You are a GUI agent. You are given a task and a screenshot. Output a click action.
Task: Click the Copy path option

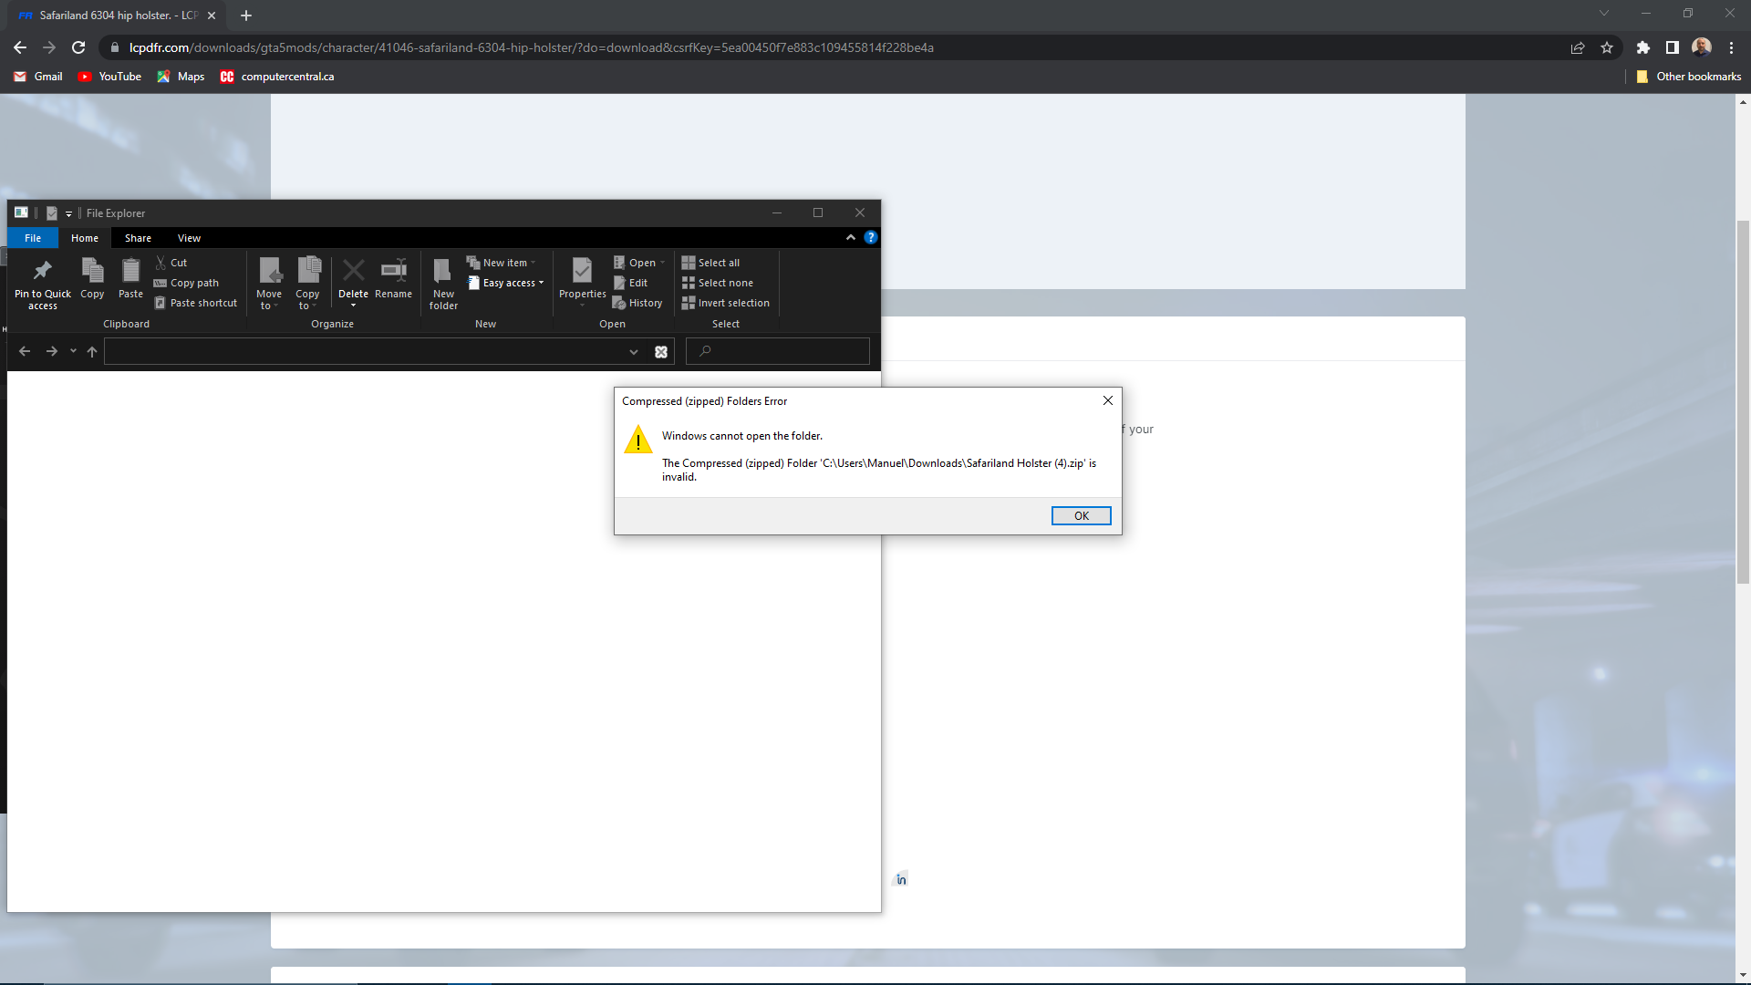point(193,283)
